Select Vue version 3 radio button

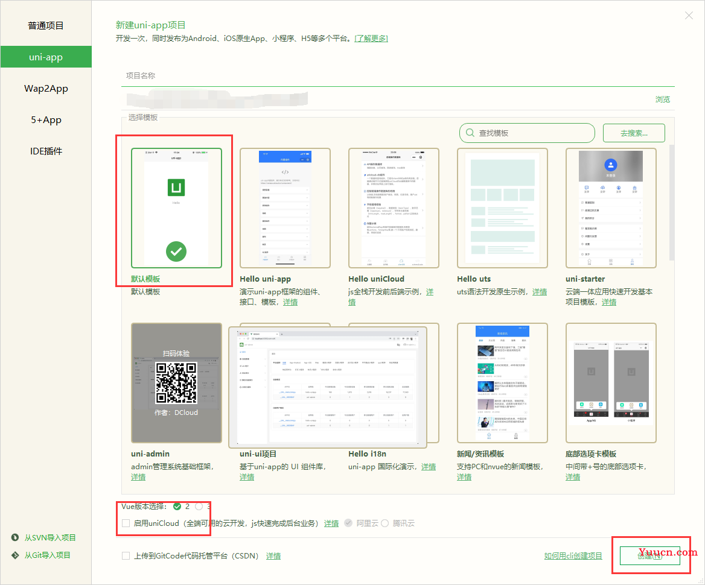tap(199, 507)
